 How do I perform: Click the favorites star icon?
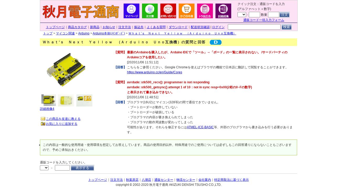coord(43,124)
